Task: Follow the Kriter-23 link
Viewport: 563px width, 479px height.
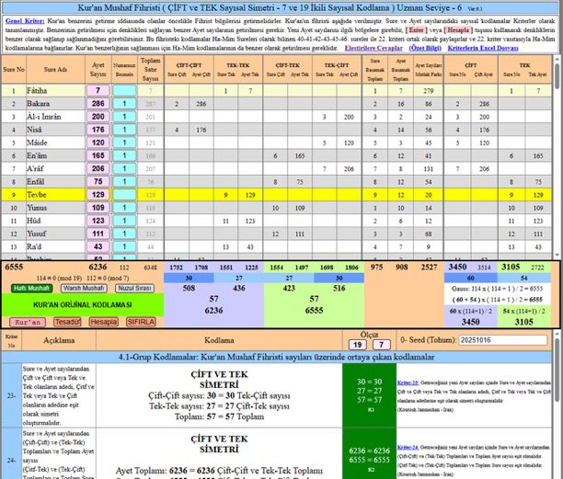Action: click(x=408, y=382)
